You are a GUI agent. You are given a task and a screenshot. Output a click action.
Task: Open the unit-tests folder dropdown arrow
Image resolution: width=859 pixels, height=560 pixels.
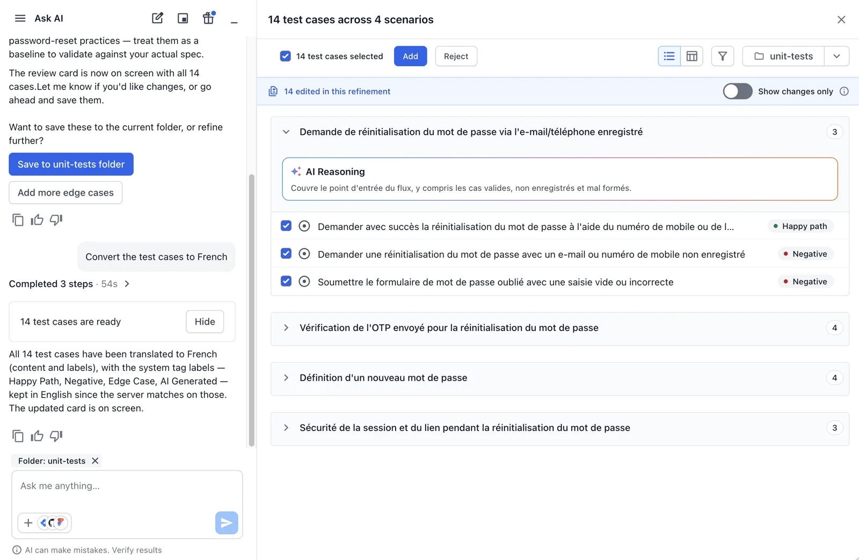coord(836,56)
